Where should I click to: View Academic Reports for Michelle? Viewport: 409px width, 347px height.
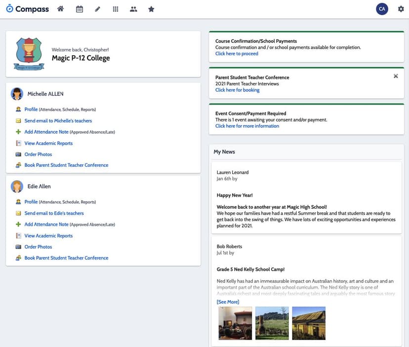(48, 143)
